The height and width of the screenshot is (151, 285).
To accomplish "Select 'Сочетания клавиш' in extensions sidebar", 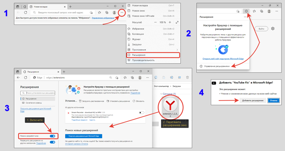I will coord(38,103).
